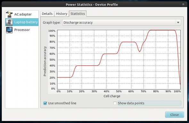The width and height of the screenshot is (189, 123).
Task: Click the Show data points label
Action: click(131, 103)
